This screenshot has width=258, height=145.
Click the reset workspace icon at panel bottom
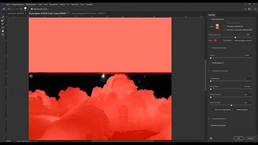[x=211, y=138]
